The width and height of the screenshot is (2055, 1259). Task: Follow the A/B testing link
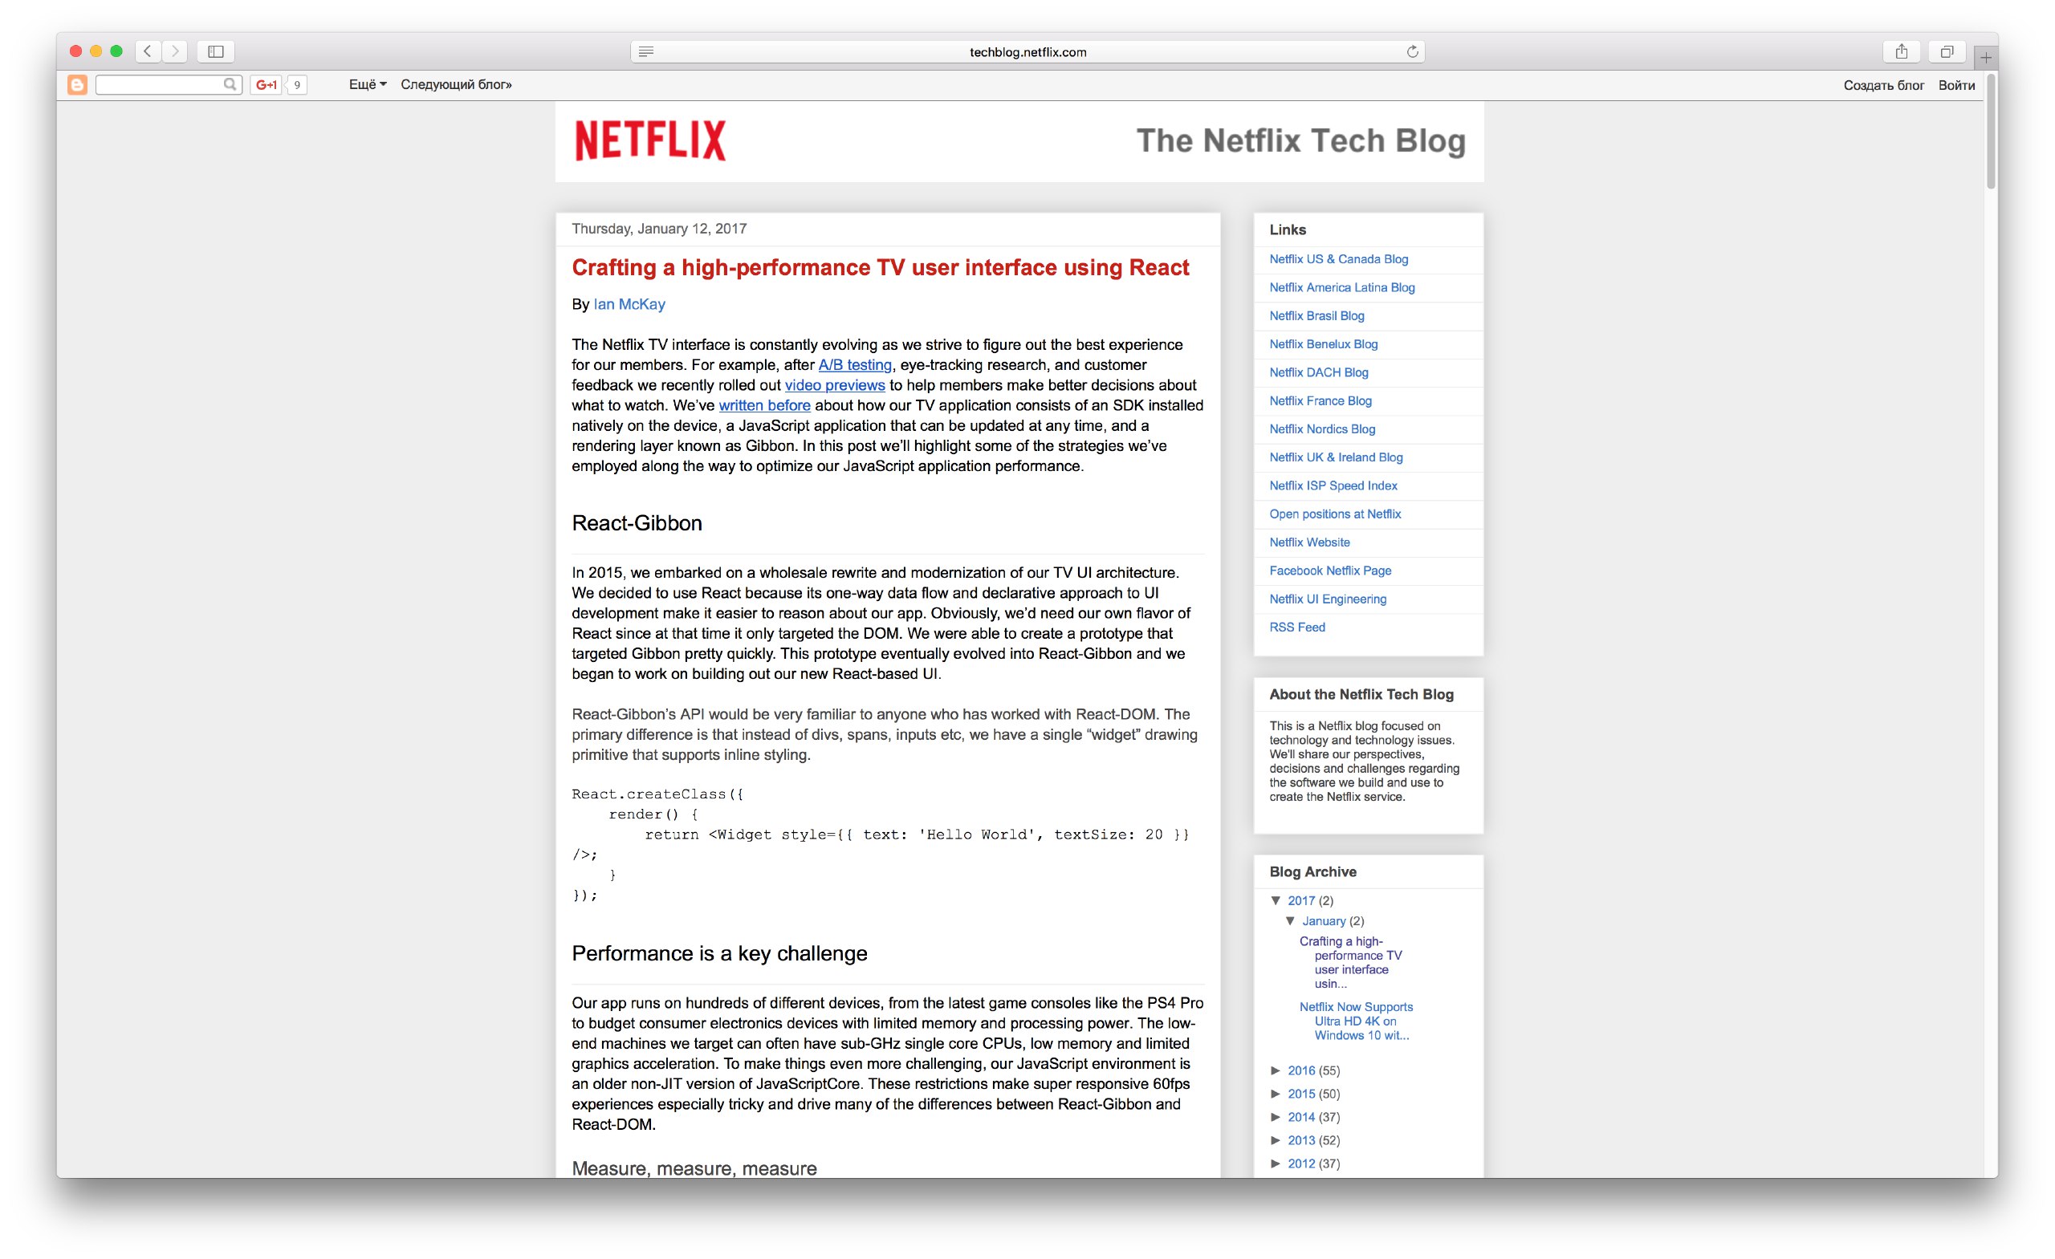855,365
